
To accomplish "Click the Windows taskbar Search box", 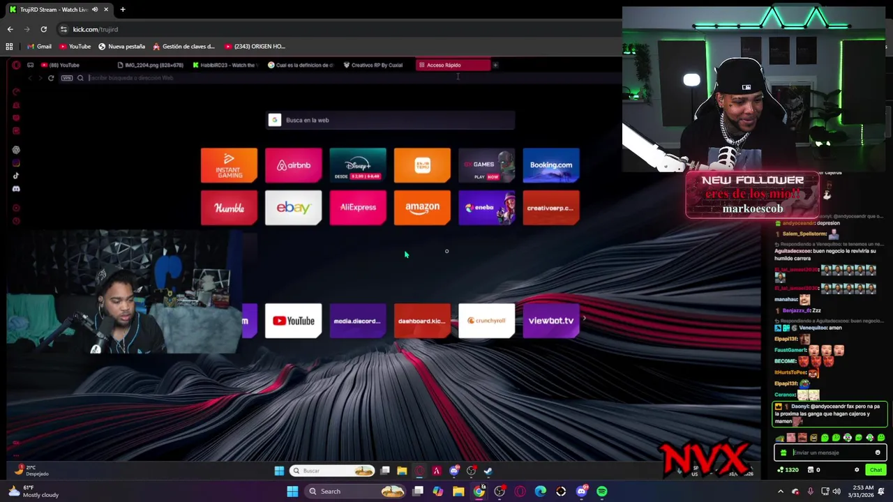I will [x=357, y=492].
